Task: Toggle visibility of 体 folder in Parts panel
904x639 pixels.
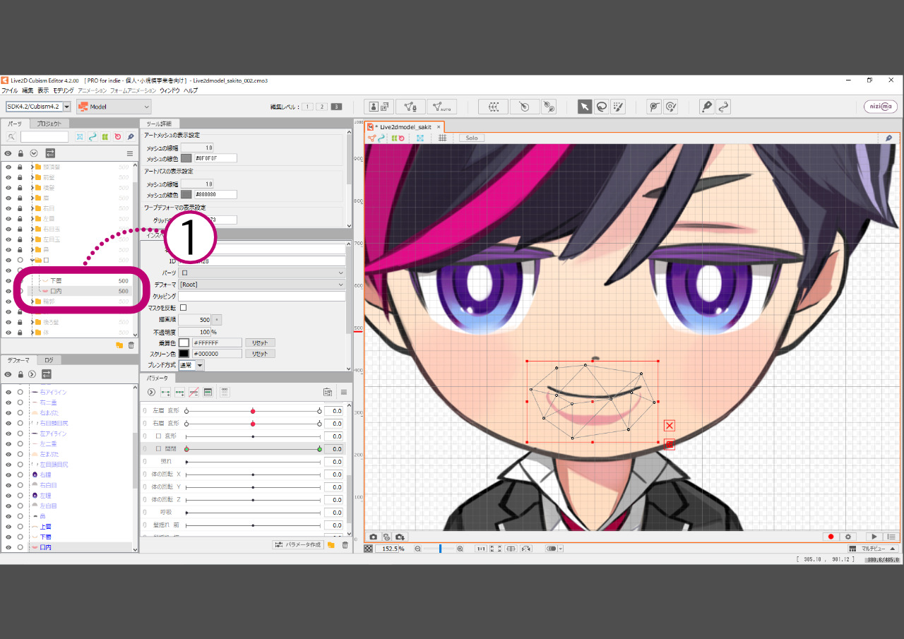Action: pos(8,333)
